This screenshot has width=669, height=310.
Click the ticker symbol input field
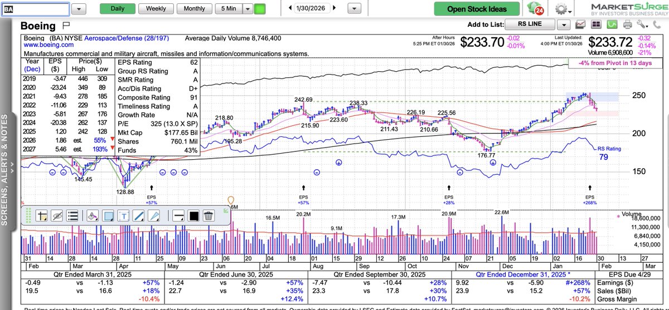click(x=35, y=9)
